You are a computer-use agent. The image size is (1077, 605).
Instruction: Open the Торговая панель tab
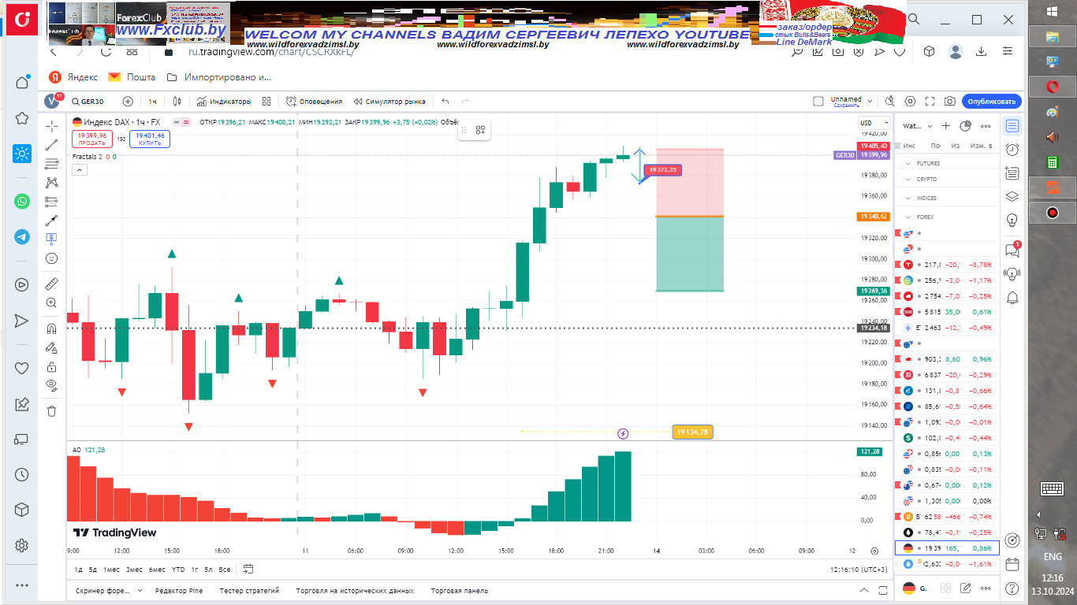coord(460,590)
